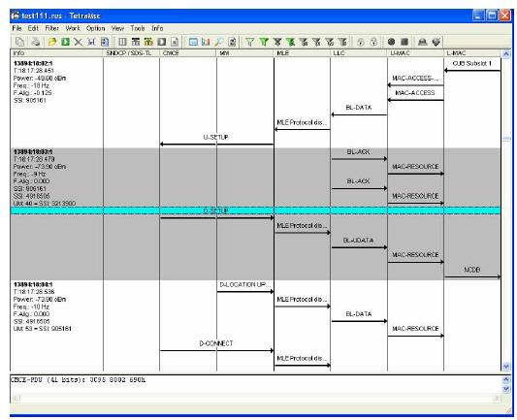Open the Filter menu
Image resolution: width=517 pixels, height=420 pixels.
click(51, 28)
